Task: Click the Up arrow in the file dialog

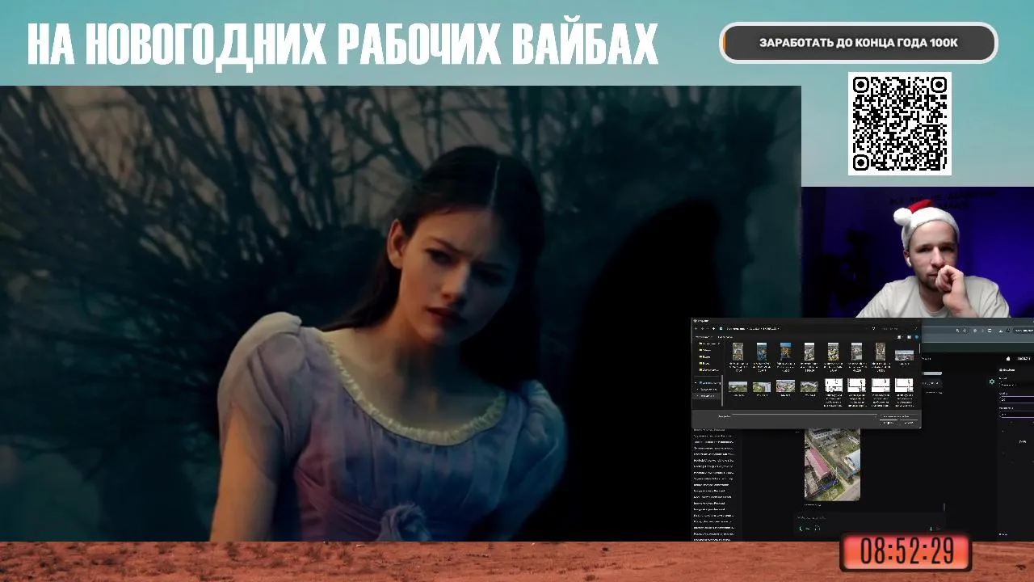Action: point(713,328)
